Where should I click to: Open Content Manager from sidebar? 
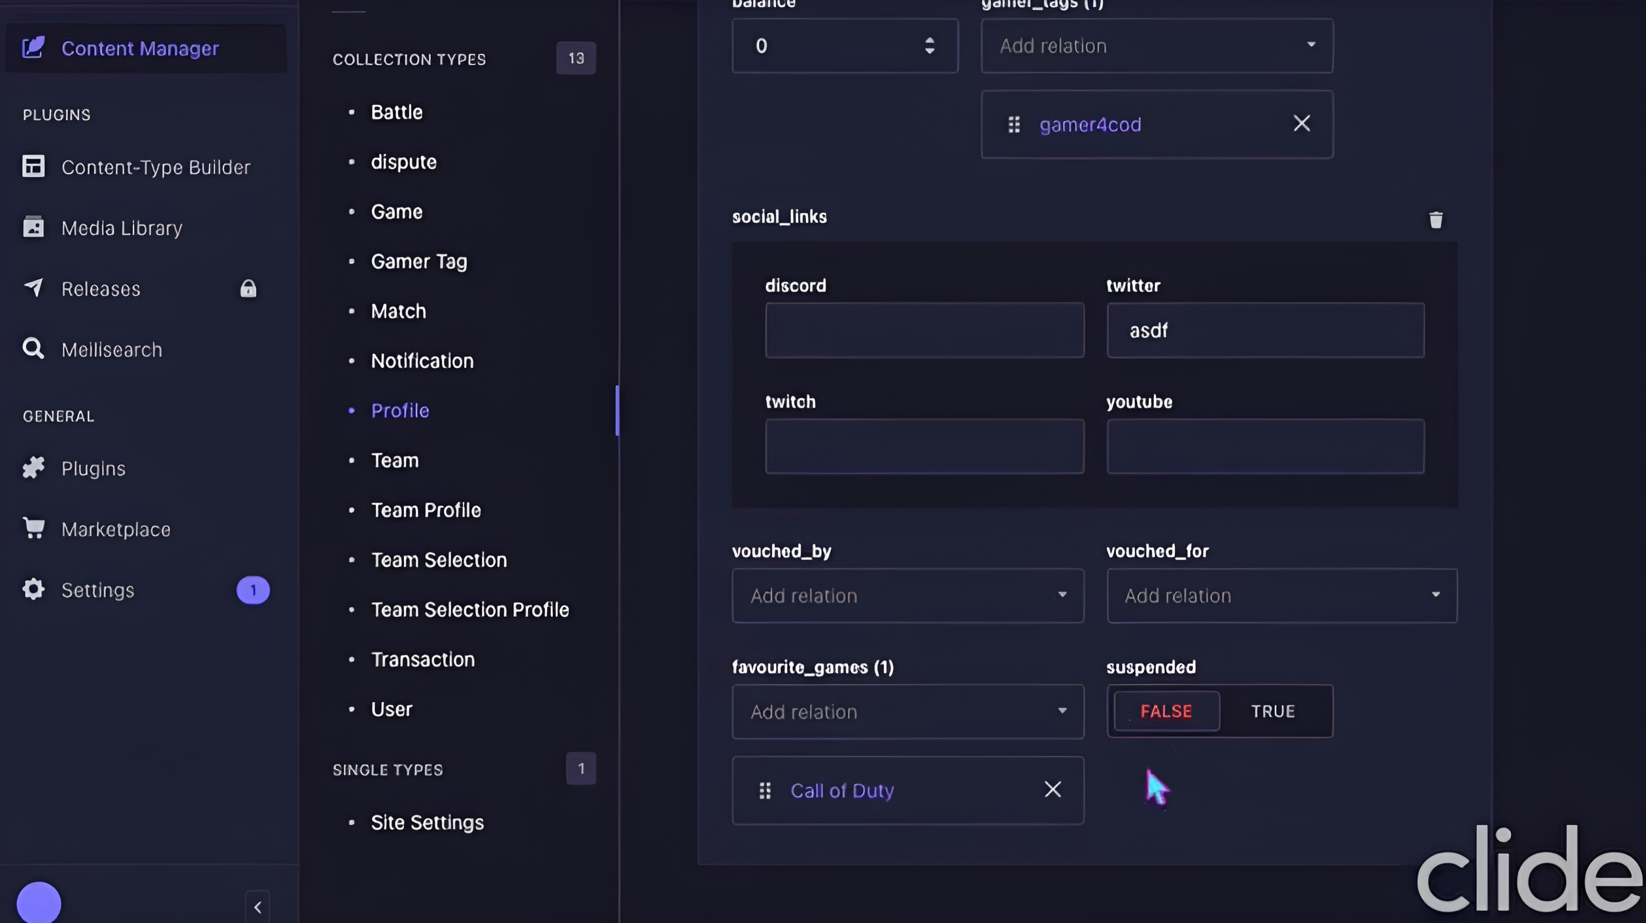[x=146, y=48]
